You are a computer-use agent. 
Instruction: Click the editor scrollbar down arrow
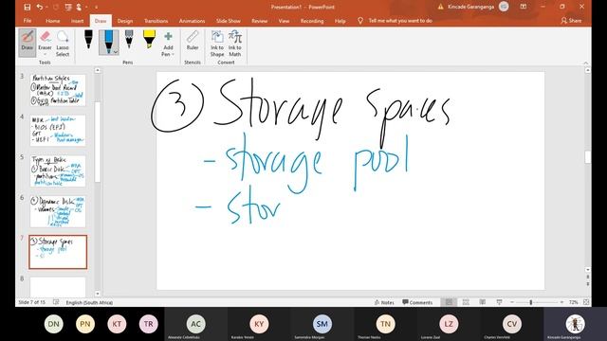click(588, 269)
